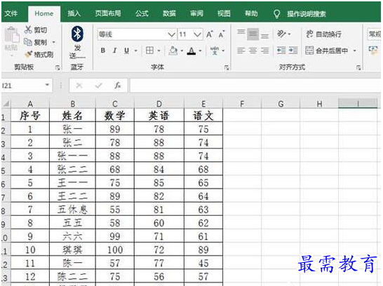
Task: Select cell with name 五休息
Action: tap(72, 210)
